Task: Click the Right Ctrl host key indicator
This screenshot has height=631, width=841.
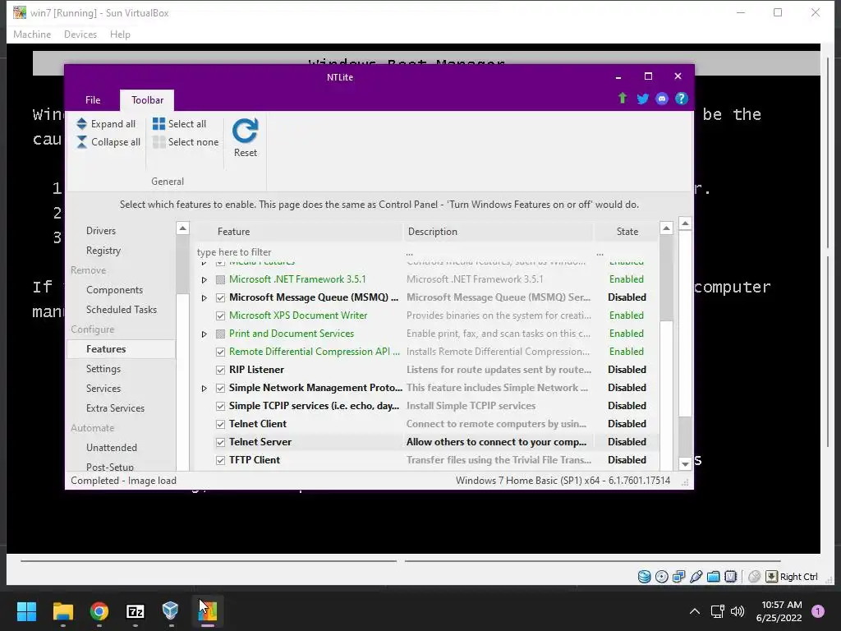Action: [x=792, y=577]
